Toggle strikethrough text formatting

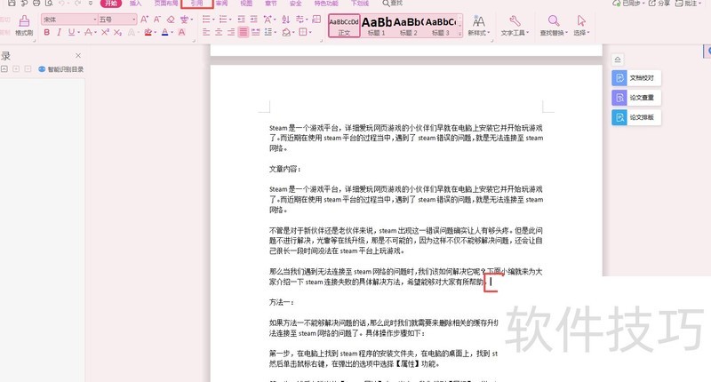tap(88, 32)
